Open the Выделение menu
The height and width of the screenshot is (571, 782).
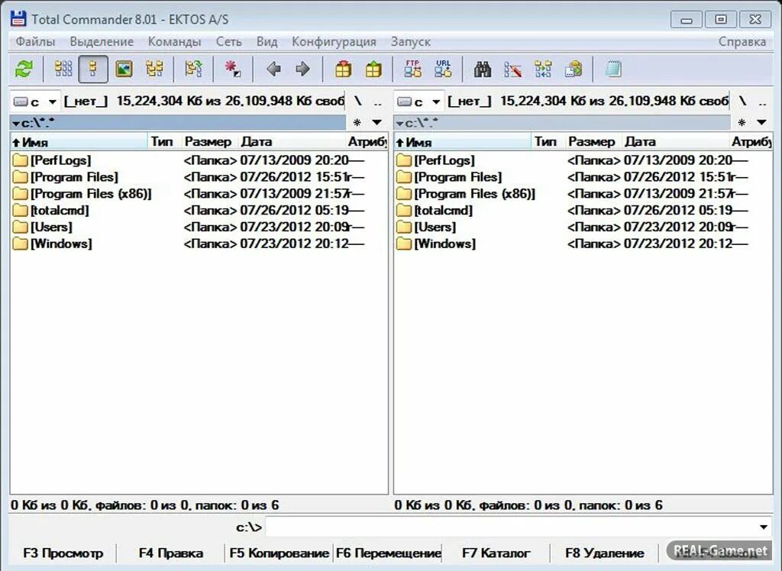[102, 42]
